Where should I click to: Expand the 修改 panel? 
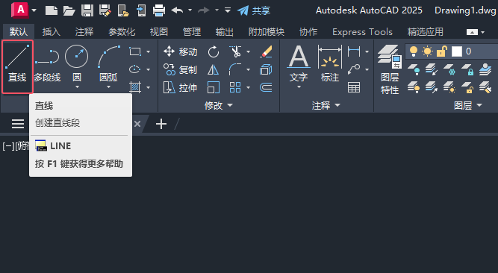[219, 105]
